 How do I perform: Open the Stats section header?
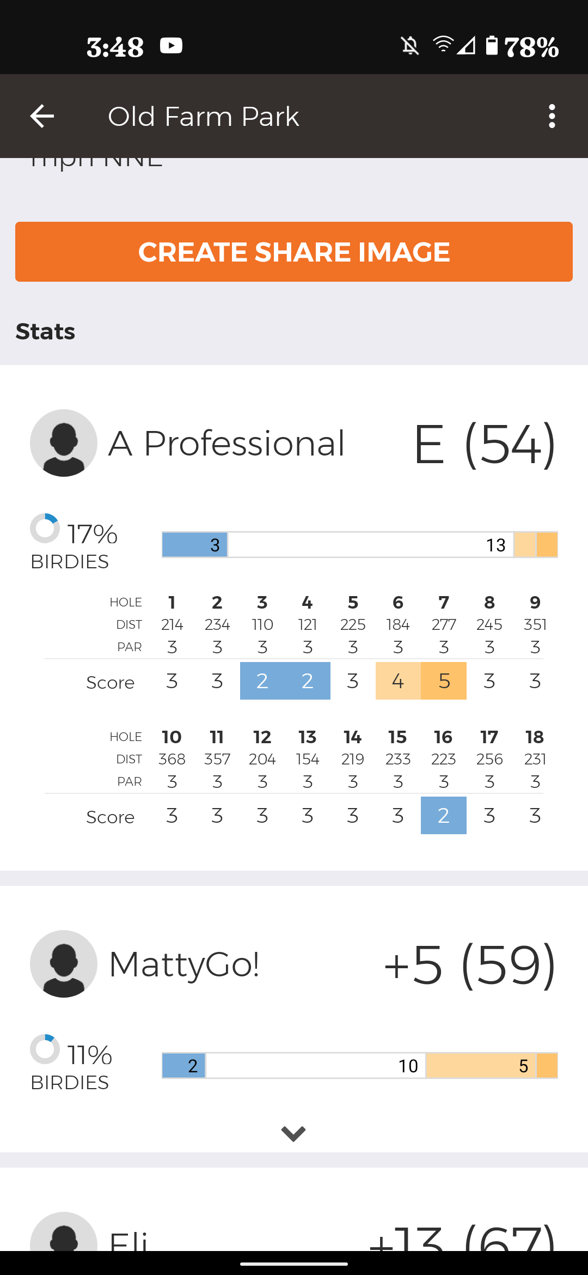tap(45, 330)
